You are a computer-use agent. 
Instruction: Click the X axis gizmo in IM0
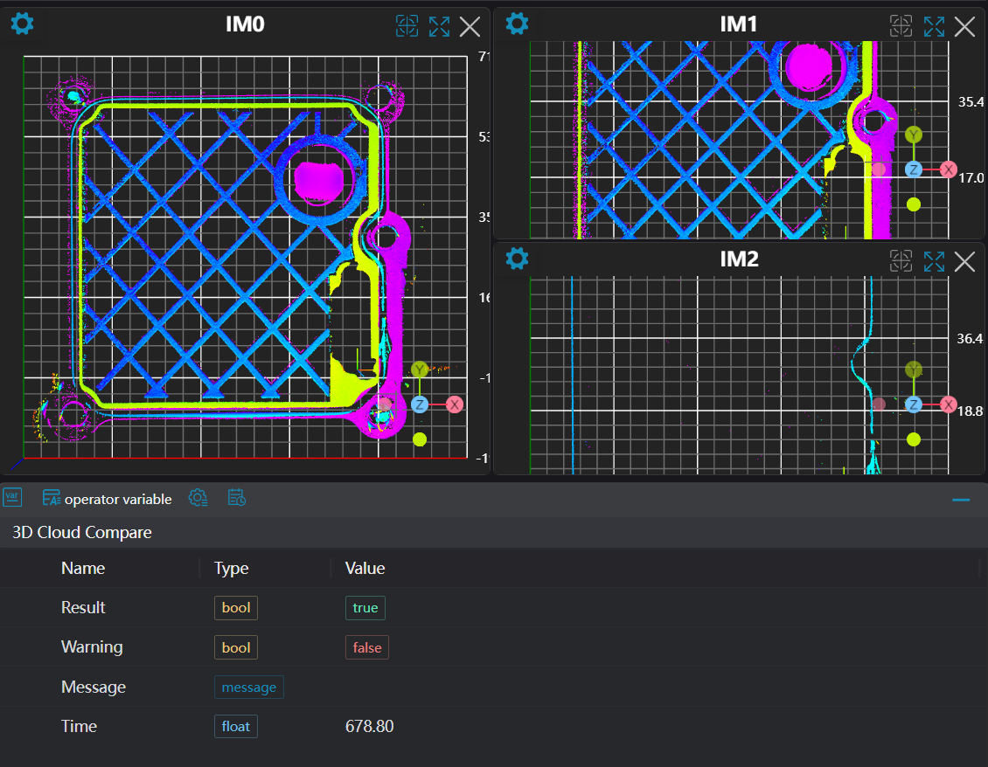(x=454, y=404)
